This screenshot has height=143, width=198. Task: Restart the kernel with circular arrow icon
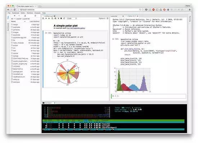64,18
